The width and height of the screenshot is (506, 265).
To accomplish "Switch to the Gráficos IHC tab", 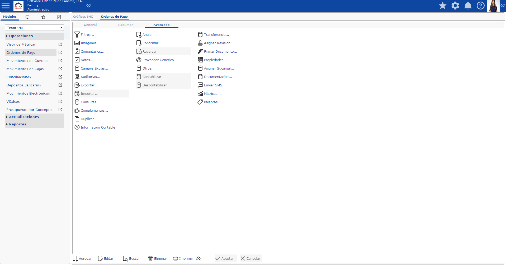I will tap(83, 17).
